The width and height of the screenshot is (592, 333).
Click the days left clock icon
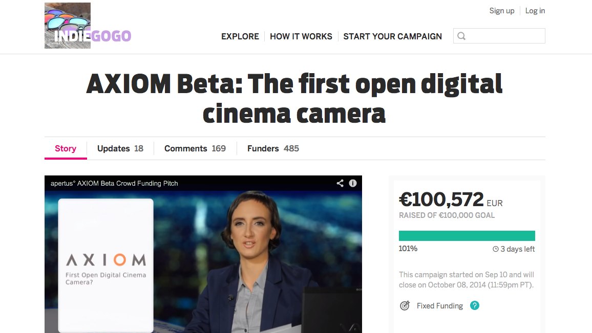[496, 249]
